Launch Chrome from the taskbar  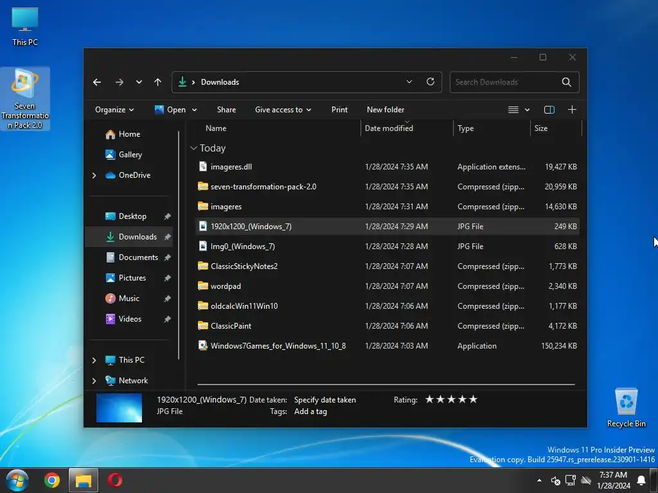click(x=52, y=480)
